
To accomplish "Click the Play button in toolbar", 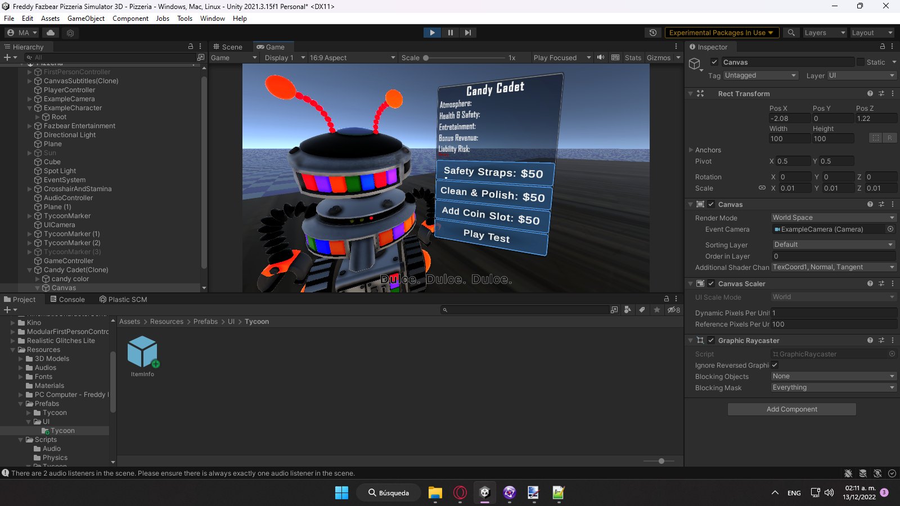I will pos(432,33).
